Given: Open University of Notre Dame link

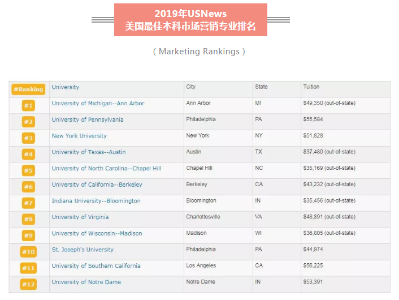Looking at the screenshot, I should [86, 282].
